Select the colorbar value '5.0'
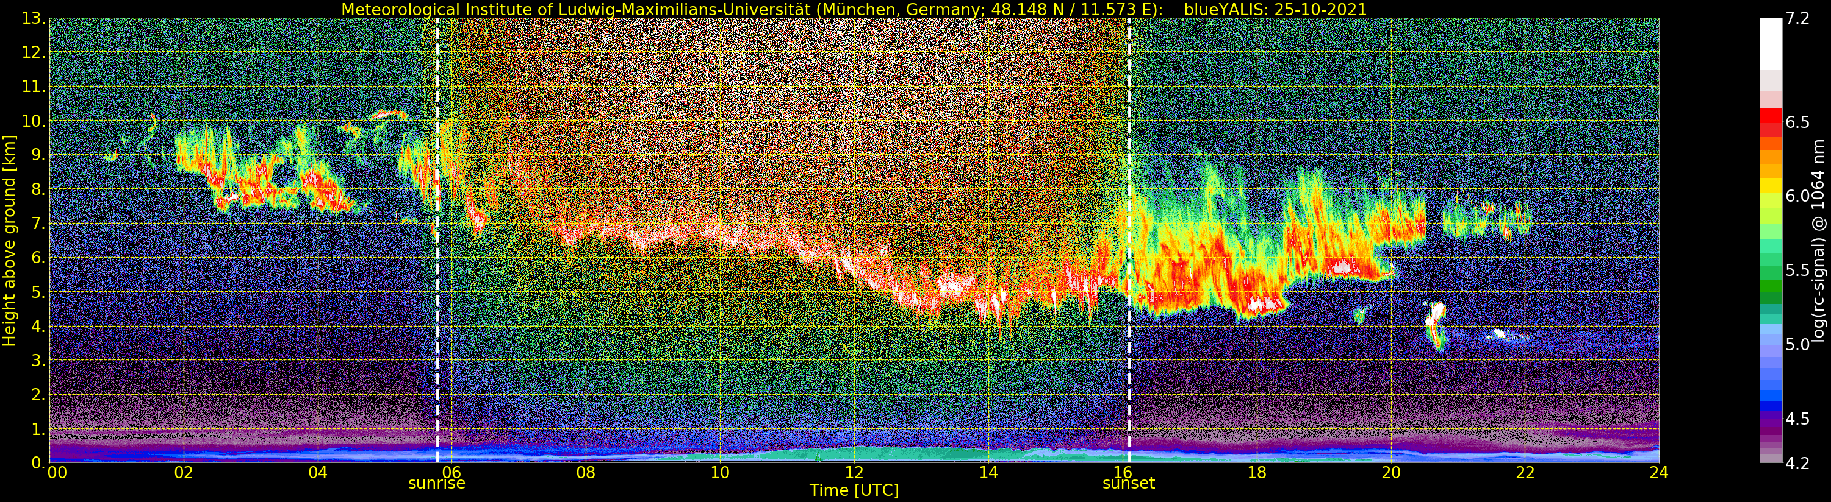This screenshot has width=1831, height=502. [1797, 345]
